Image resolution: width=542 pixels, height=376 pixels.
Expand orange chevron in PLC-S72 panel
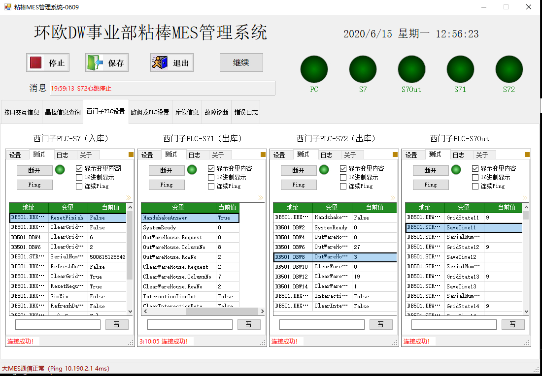393,197
